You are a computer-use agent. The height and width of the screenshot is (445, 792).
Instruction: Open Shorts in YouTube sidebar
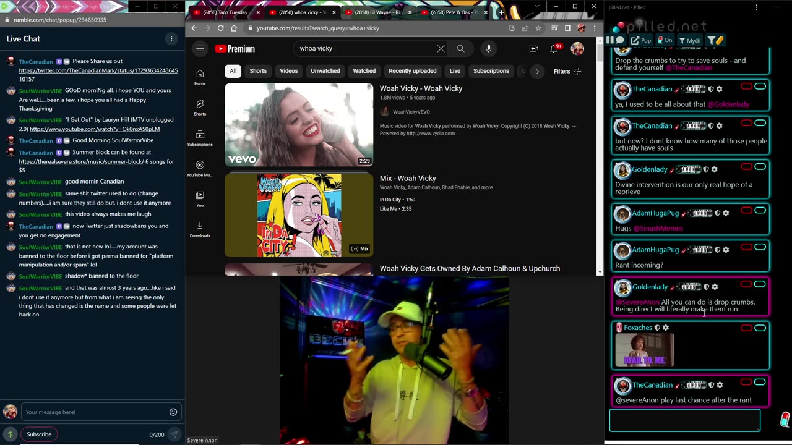click(200, 107)
